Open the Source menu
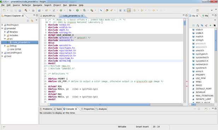Screen dimensions: 218x130 (x=16, y=5)
